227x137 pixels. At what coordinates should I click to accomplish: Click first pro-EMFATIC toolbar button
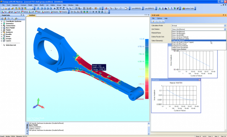coord(137,8)
